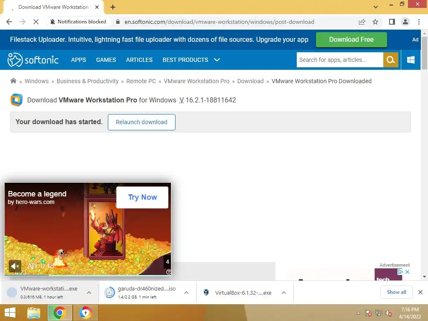Open a new tab

click(113, 7)
